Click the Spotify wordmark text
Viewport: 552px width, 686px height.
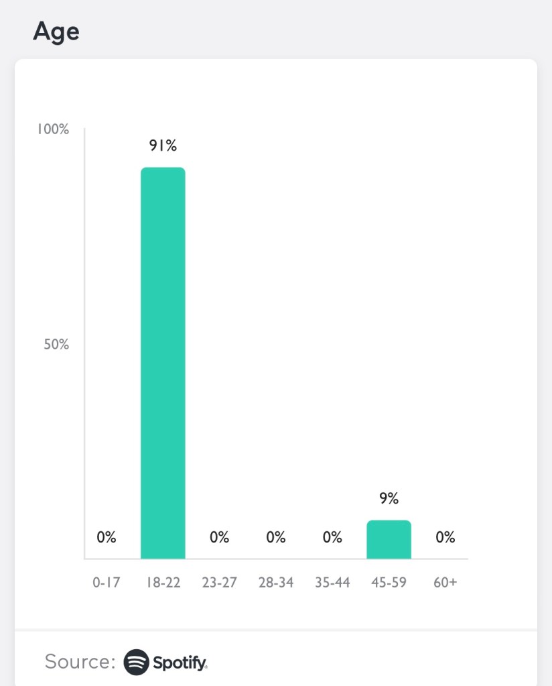[180, 663]
